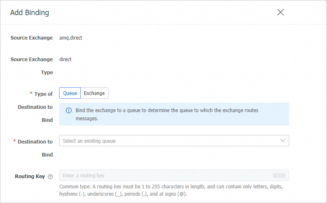Select Exchange as destination type

click(x=94, y=93)
